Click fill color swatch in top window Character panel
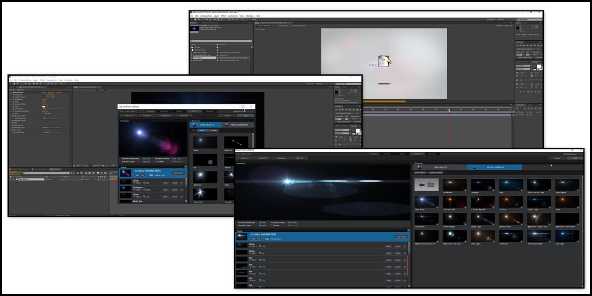 pyautogui.click(x=539, y=67)
